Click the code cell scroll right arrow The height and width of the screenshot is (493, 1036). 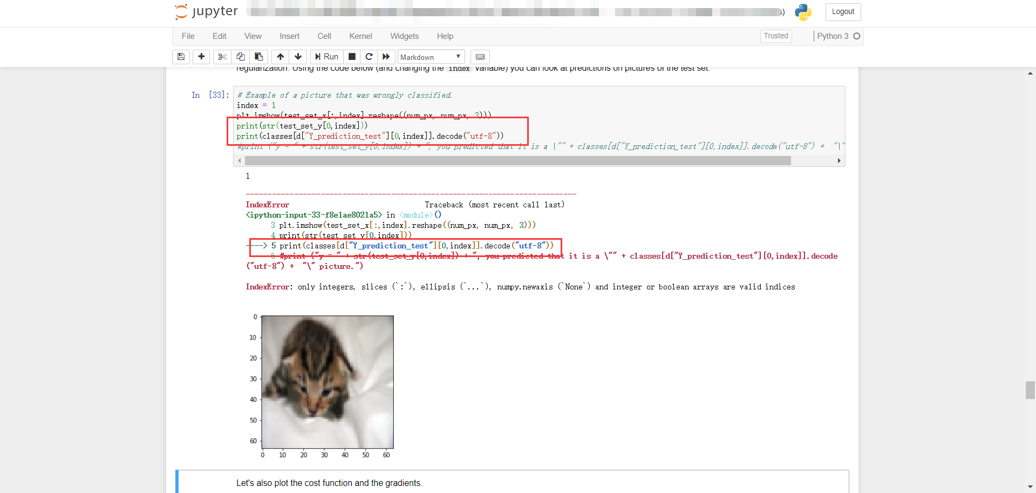[x=839, y=161]
